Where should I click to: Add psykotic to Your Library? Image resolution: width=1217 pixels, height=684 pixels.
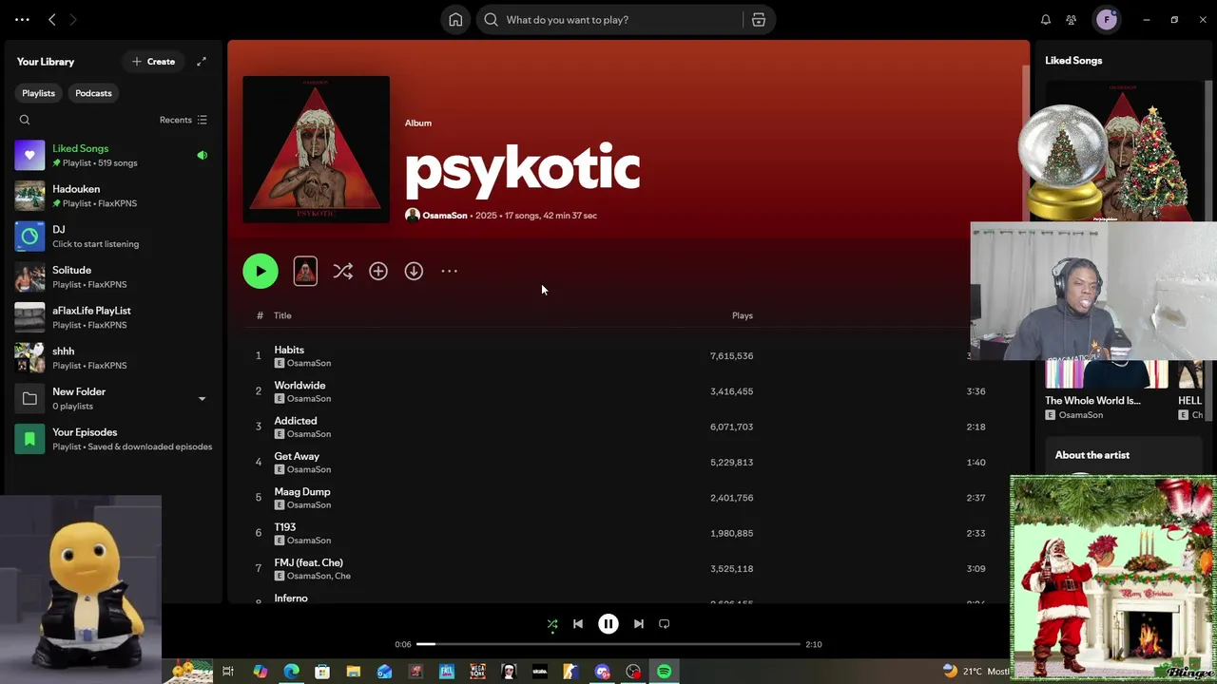(x=378, y=271)
